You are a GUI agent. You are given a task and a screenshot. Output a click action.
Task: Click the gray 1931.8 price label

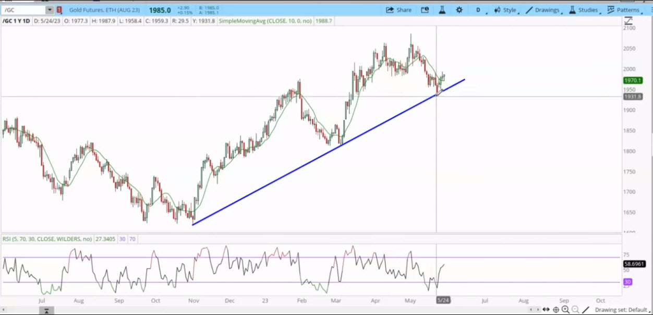[x=633, y=96]
